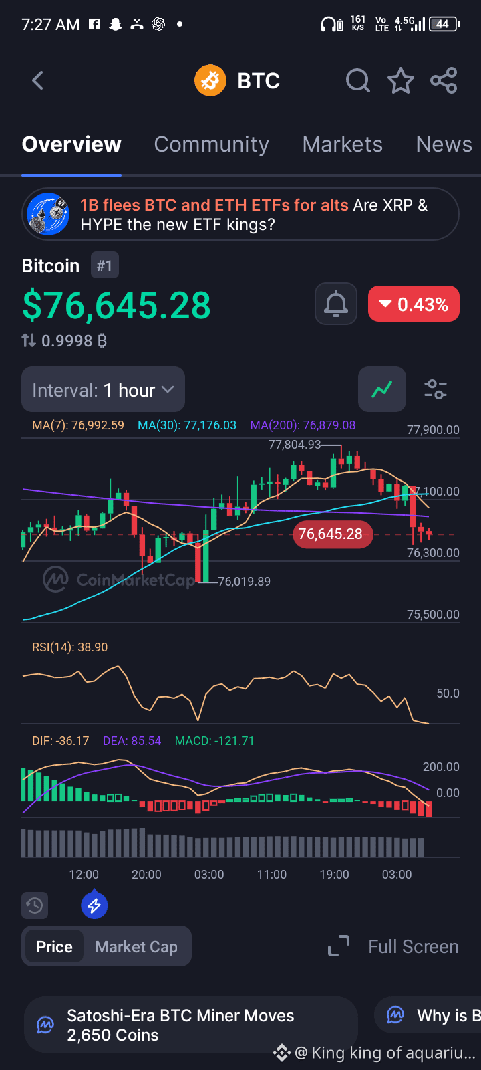The width and height of the screenshot is (481, 1070).
Task: Open '1B flees BTC and ETH ETFs' headline
Action: [214, 205]
